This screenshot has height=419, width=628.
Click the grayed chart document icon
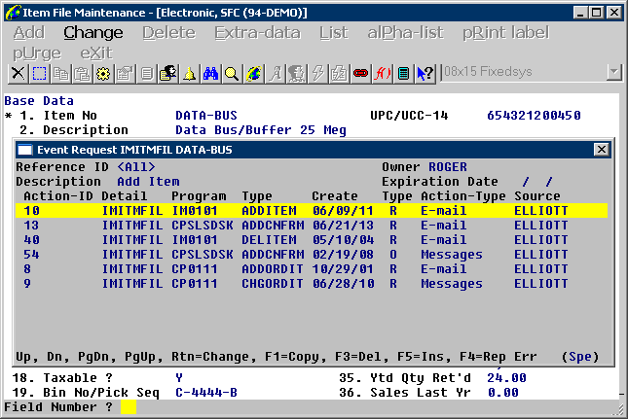click(339, 74)
